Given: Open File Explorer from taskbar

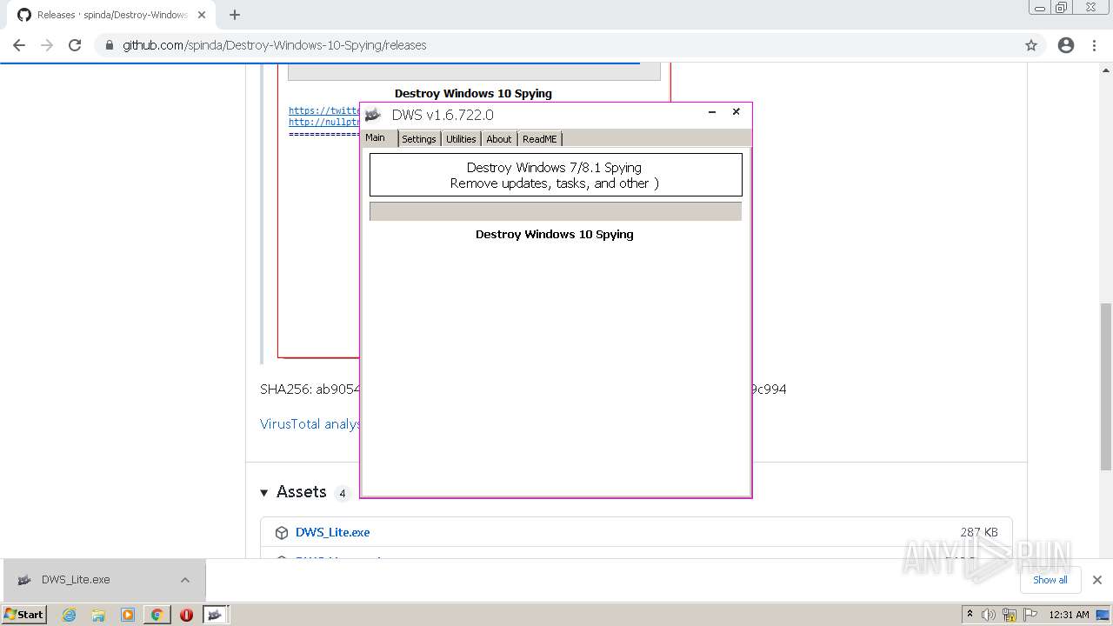Looking at the screenshot, I should pos(98,615).
